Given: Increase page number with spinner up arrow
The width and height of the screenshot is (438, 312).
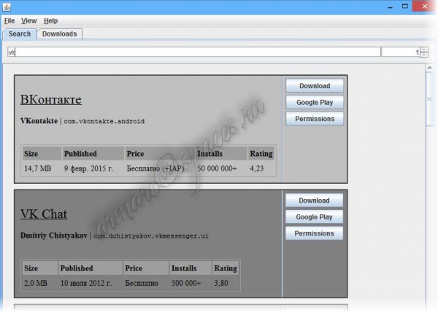Looking at the screenshot, I should [x=424, y=50].
